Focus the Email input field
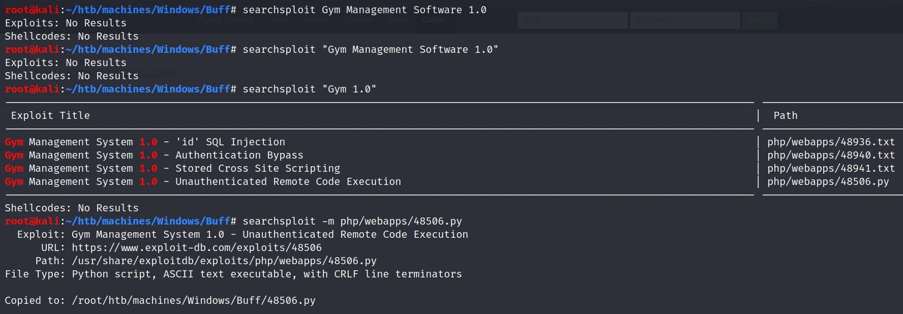This screenshot has height=314, width=903. tap(572, 20)
